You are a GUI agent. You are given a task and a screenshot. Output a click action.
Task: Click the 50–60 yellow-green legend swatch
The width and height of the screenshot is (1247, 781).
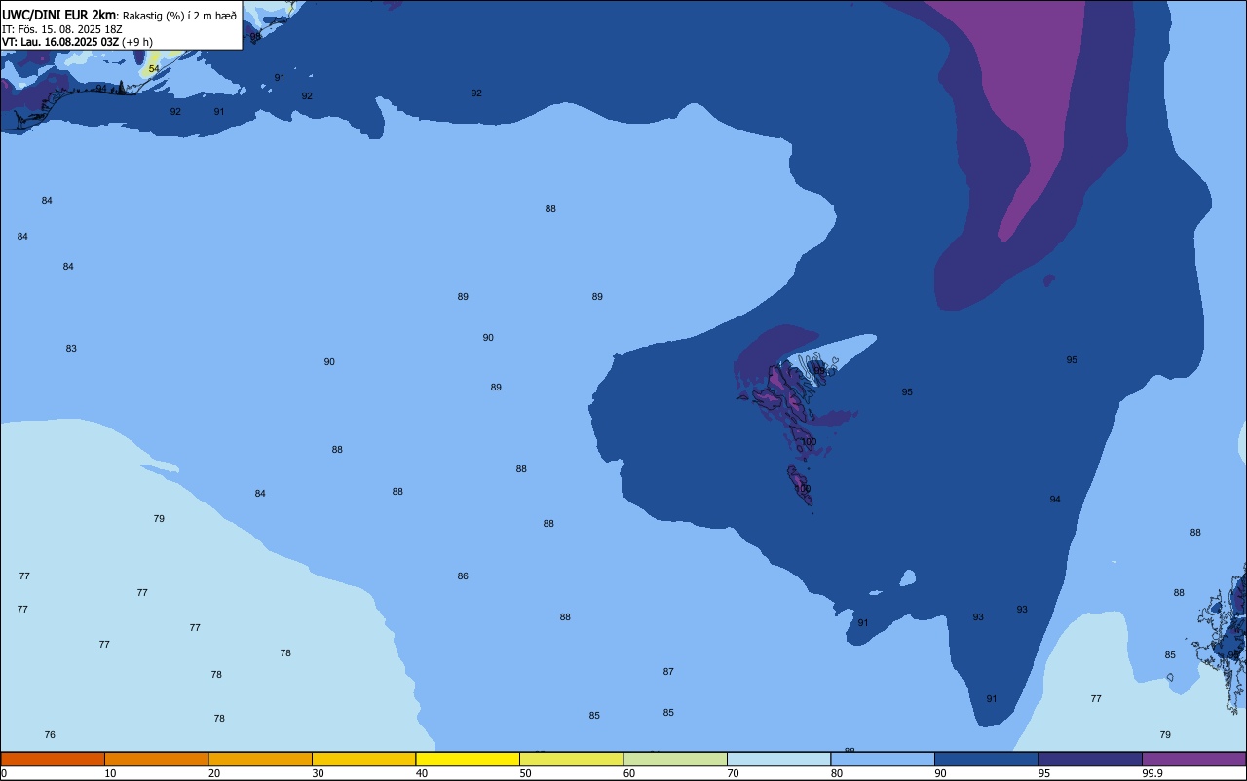coord(571,759)
